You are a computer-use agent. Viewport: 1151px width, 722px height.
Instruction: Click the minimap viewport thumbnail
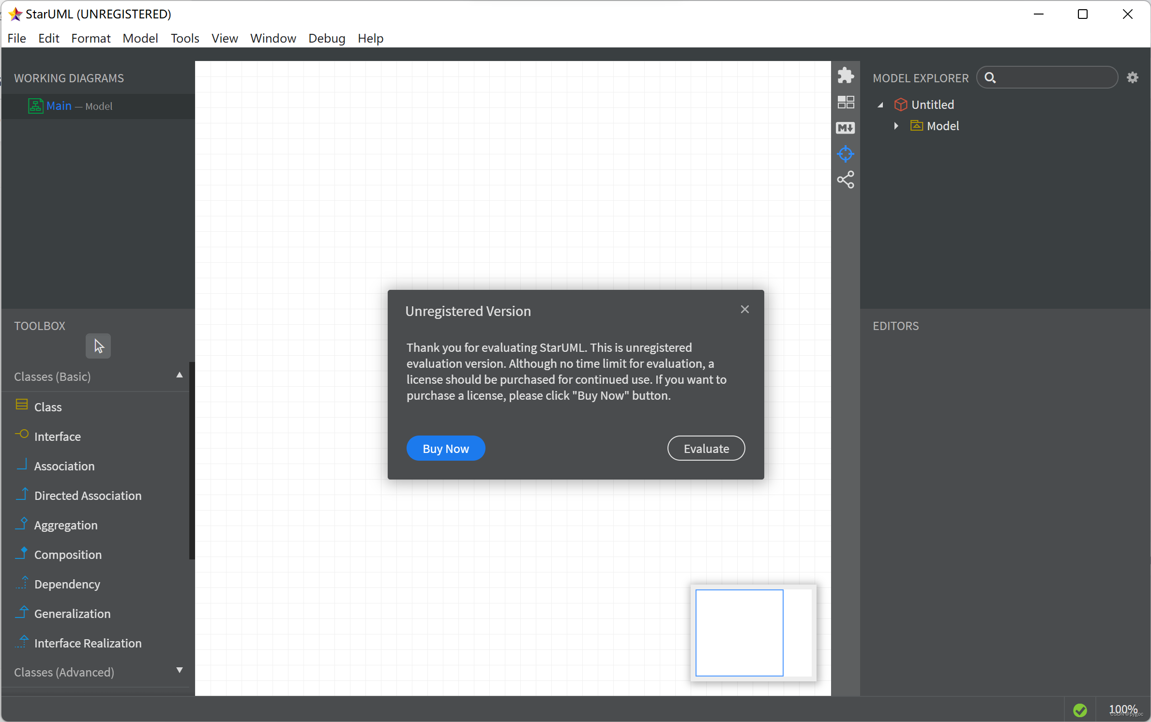pos(739,632)
